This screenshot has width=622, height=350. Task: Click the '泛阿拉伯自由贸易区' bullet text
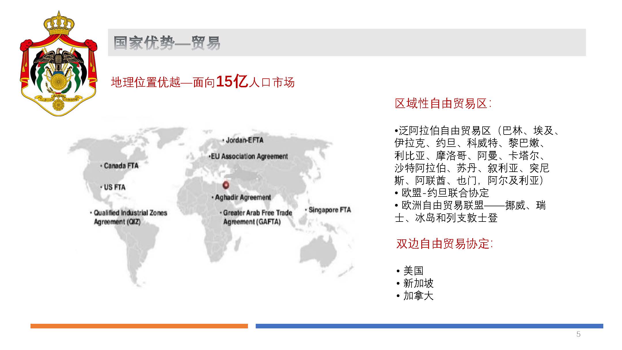pyautogui.click(x=477, y=156)
